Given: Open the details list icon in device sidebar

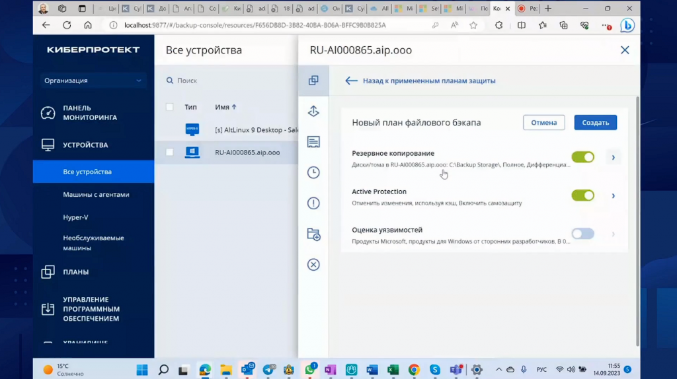Looking at the screenshot, I should (x=313, y=142).
